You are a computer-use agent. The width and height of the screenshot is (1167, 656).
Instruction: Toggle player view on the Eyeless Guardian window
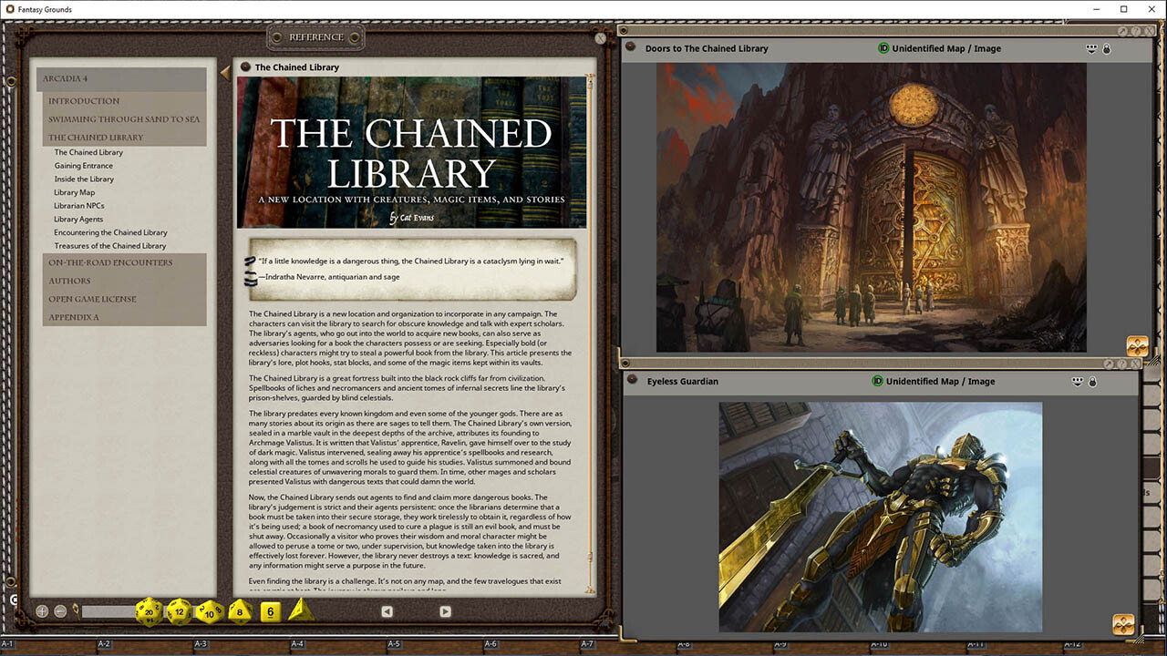pyautogui.click(x=1078, y=381)
